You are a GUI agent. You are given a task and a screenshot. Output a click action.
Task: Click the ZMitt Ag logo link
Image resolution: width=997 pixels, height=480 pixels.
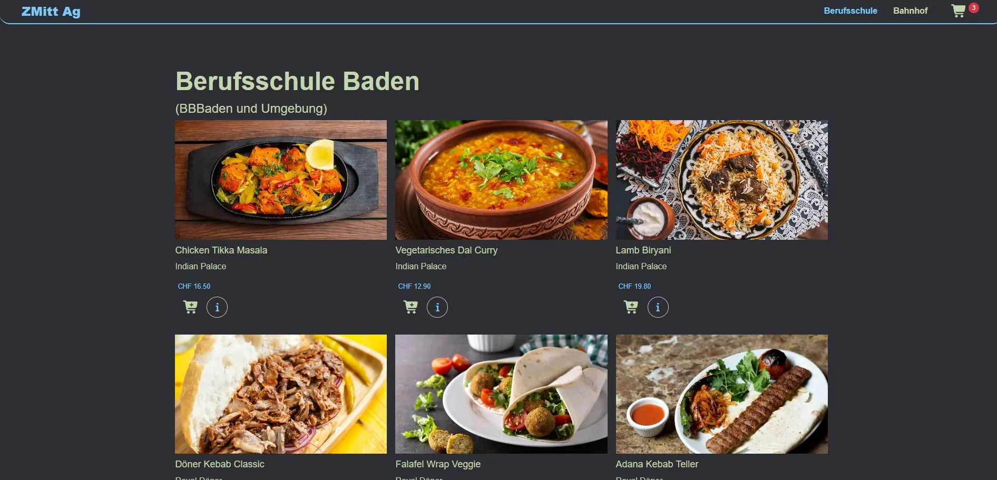pyautogui.click(x=51, y=12)
